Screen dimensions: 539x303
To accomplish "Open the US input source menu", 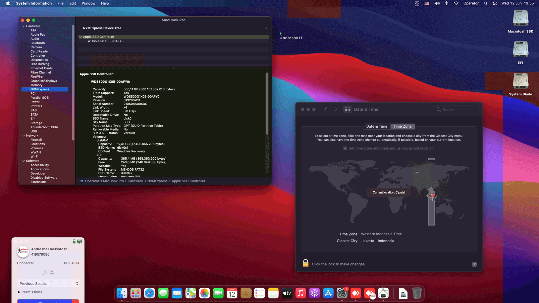I will point(427,3).
